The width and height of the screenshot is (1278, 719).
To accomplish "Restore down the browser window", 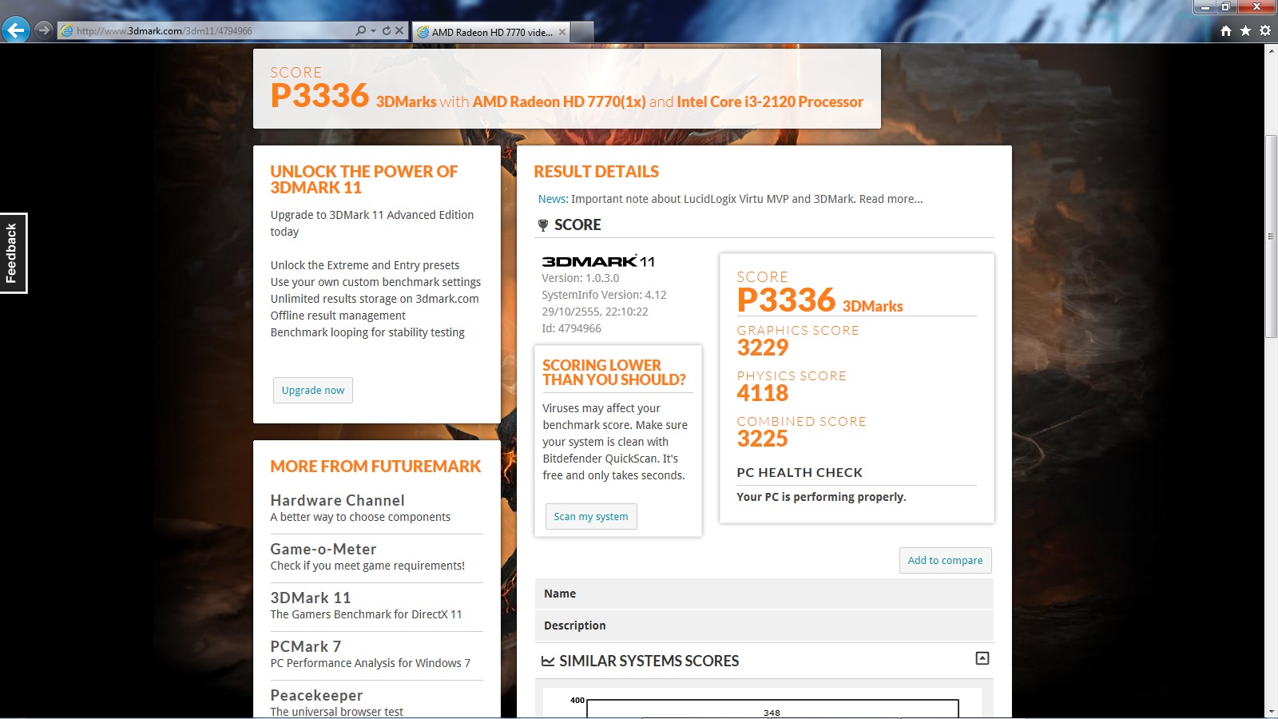I will [1226, 7].
